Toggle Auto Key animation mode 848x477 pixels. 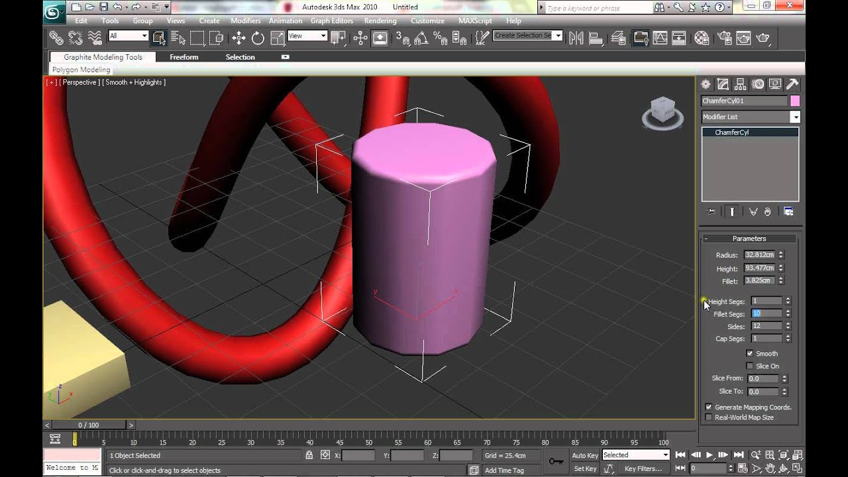coord(585,455)
